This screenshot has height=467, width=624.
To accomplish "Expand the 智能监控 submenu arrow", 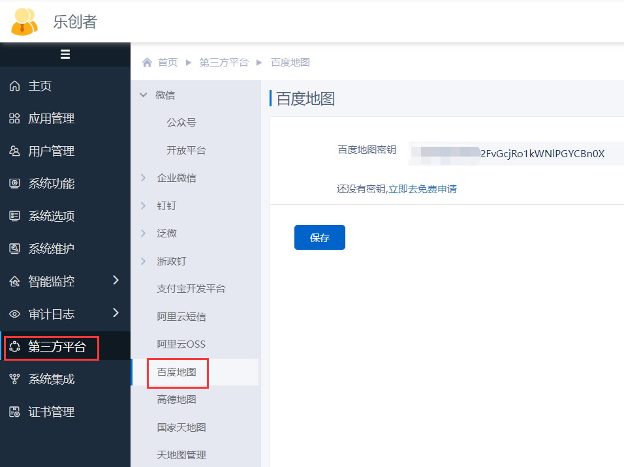I will click(x=116, y=280).
